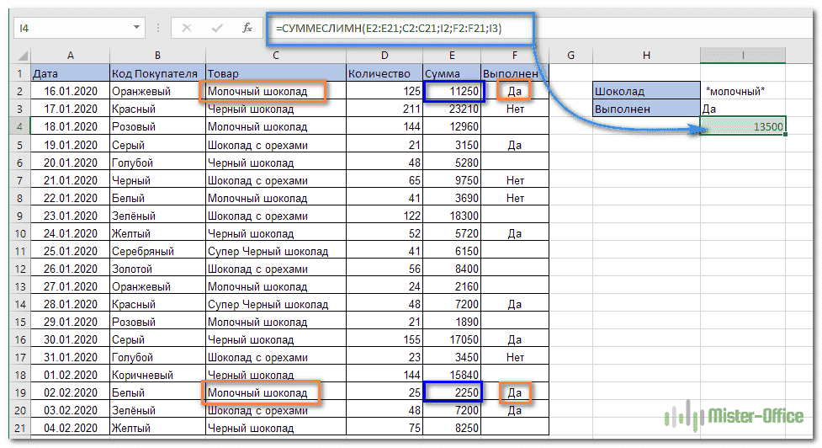The width and height of the screenshot is (822, 448).
Task: Select the sum cell with value 18300
Action: tap(452, 216)
